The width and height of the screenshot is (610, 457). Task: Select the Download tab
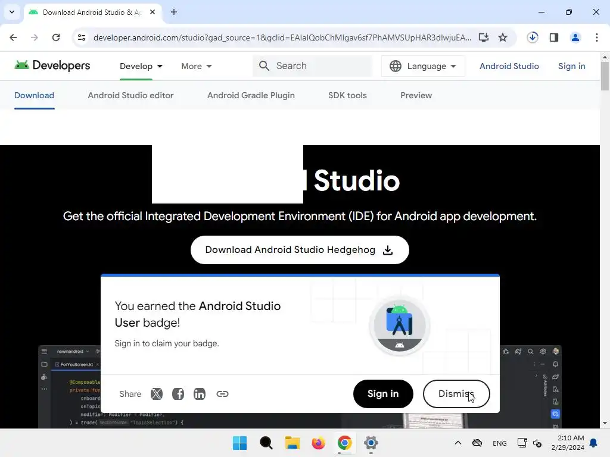tap(34, 95)
